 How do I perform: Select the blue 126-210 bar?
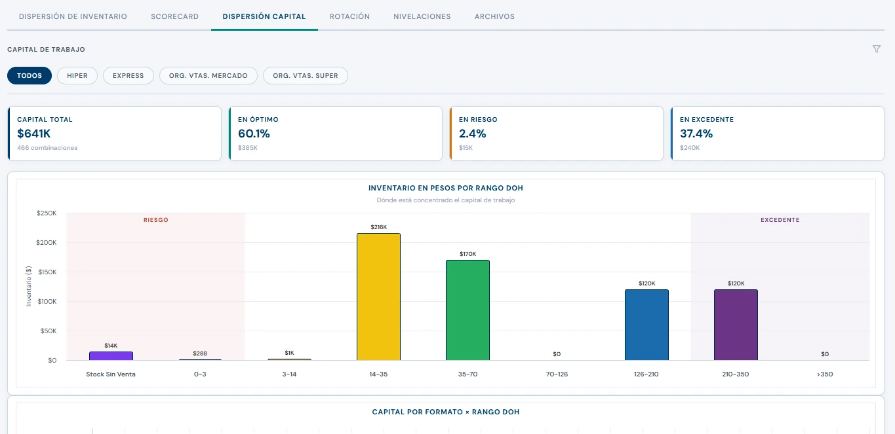(x=646, y=325)
